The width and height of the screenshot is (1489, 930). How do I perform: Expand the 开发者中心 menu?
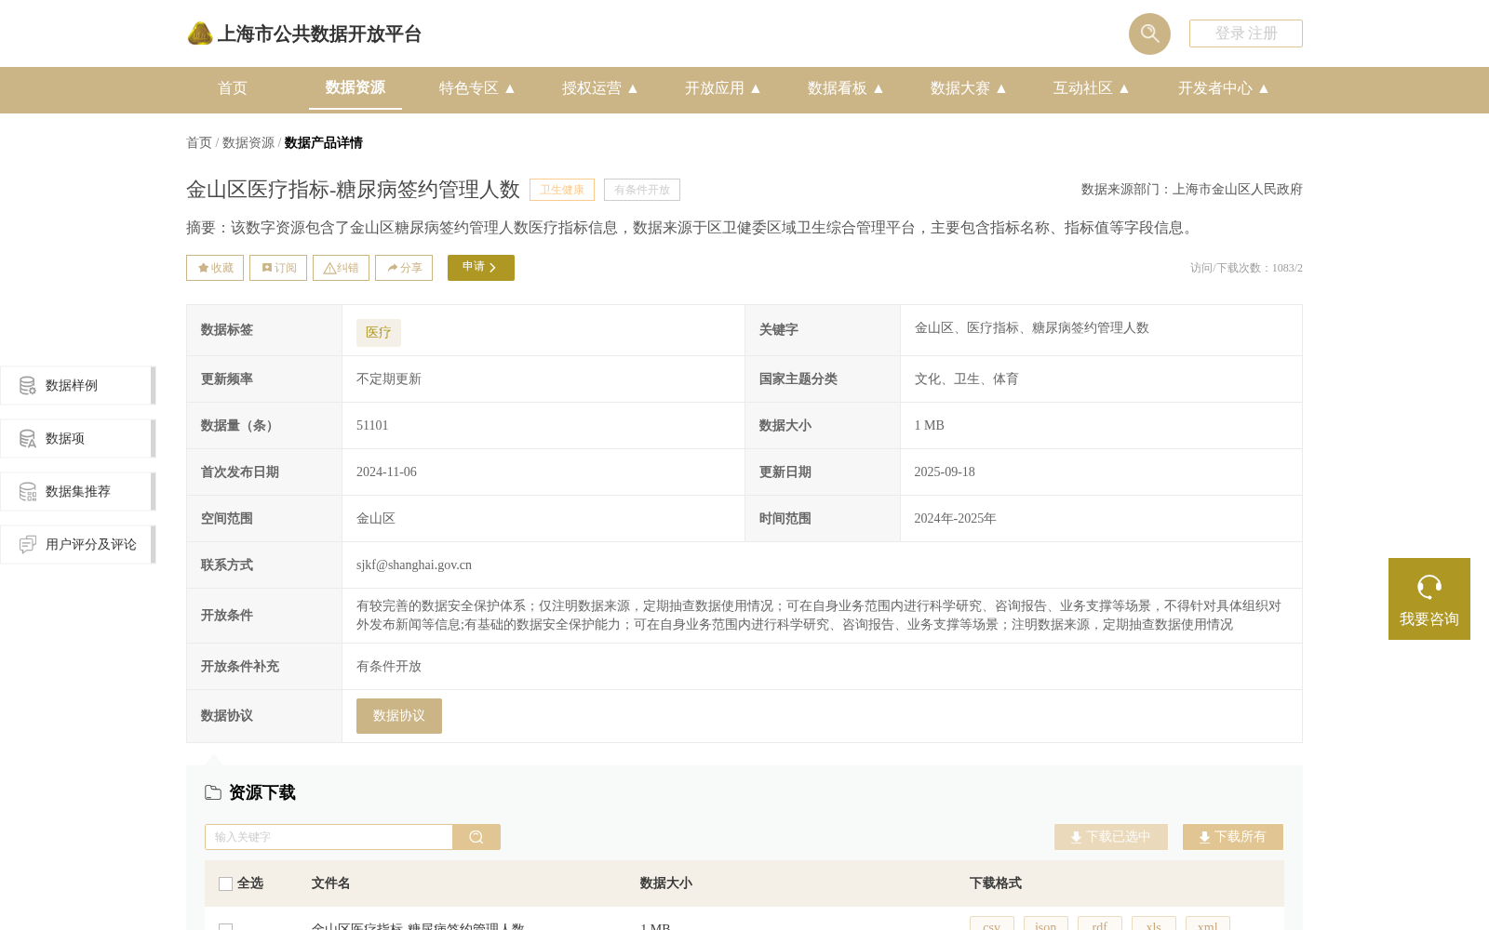click(1224, 88)
